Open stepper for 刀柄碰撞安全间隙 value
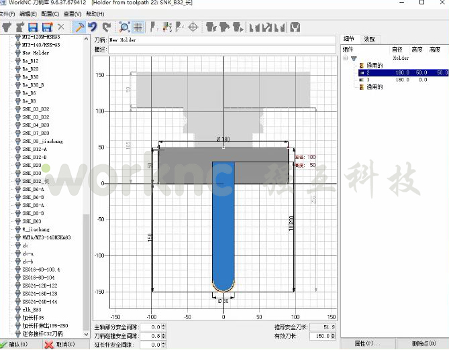Image resolution: width=449 pixels, height=350 pixels. [164, 336]
